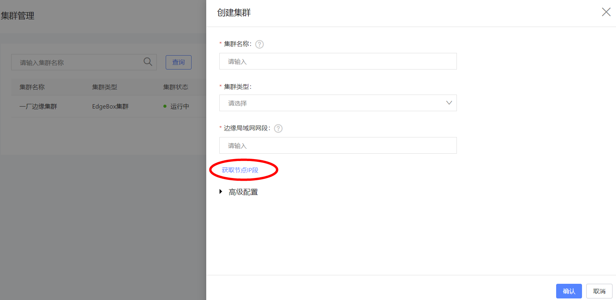Open the 集群类型 dropdown arrow
616x300 pixels.
click(449, 103)
